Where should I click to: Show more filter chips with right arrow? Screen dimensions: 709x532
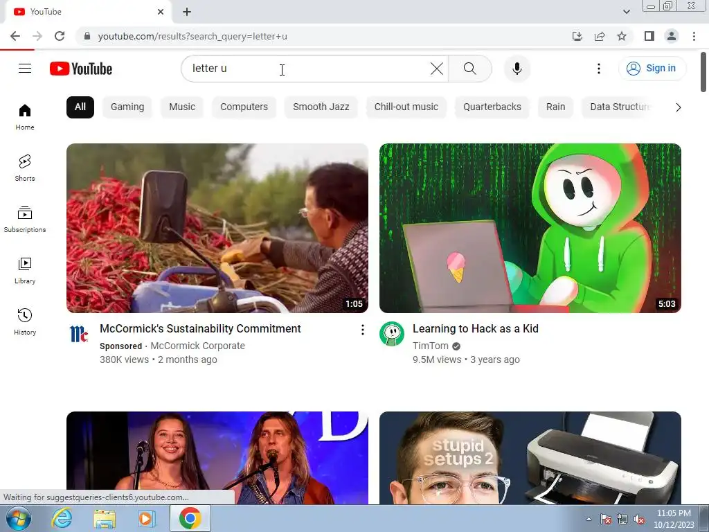pyautogui.click(x=678, y=107)
